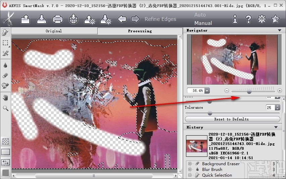Collapse the Quick Selection history group
Screen dimensions: 286x179
tap(190, 175)
